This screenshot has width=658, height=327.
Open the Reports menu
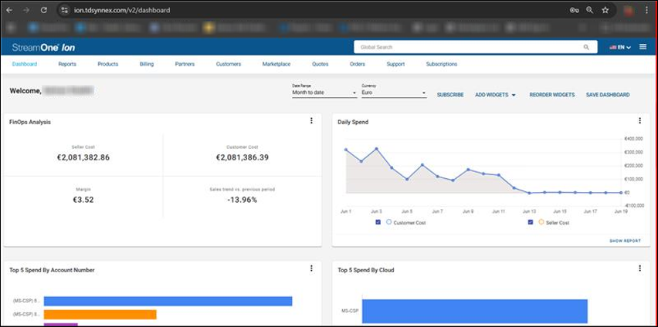point(67,64)
